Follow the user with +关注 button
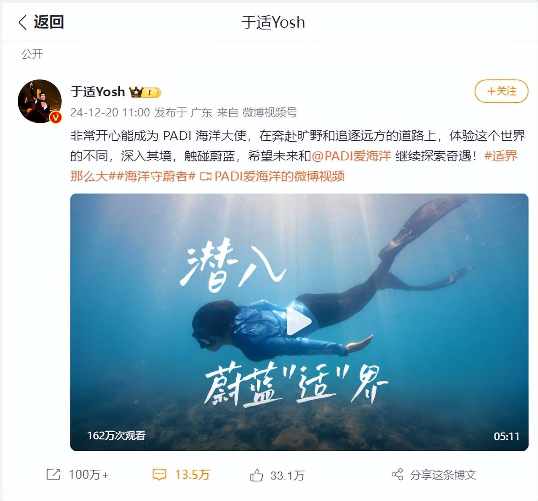The image size is (538, 501). pos(502,91)
